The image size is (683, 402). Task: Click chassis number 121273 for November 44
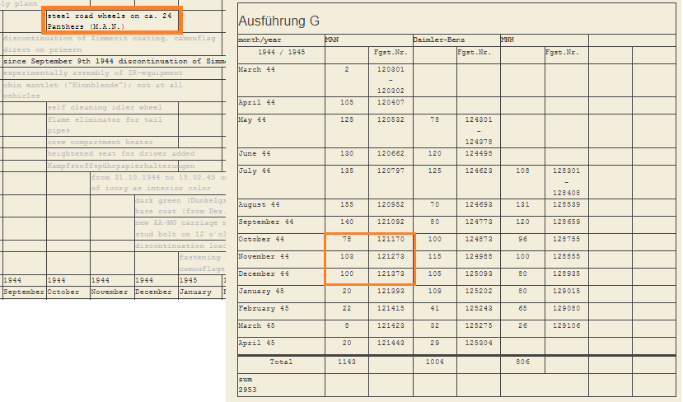pos(391,256)
